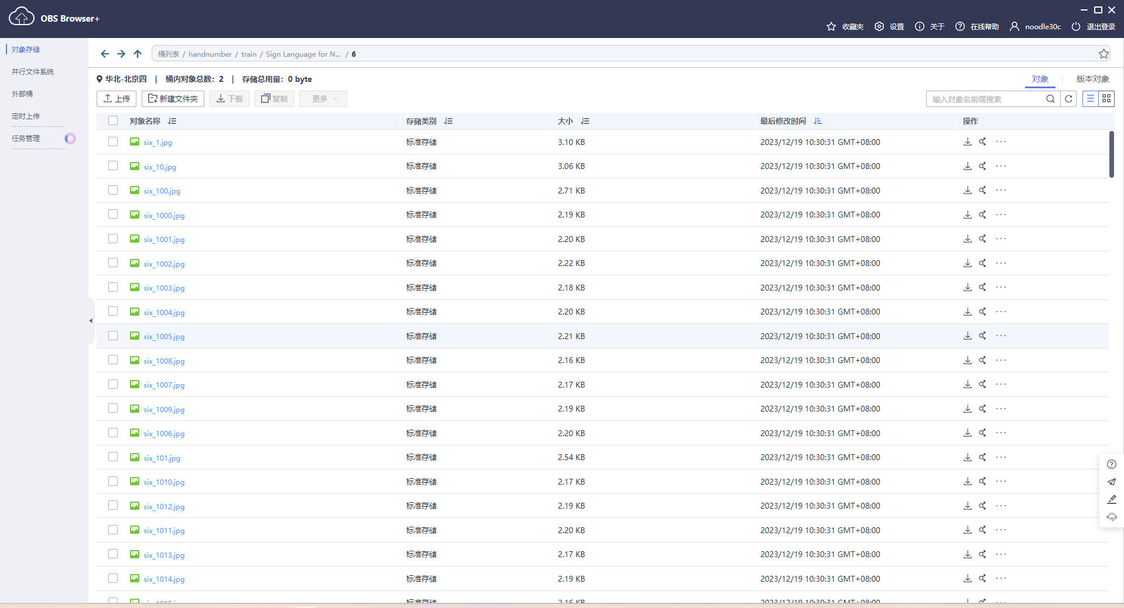Go up one folder level
Screen dimensions: 1124x608
(x=138, y=54)
